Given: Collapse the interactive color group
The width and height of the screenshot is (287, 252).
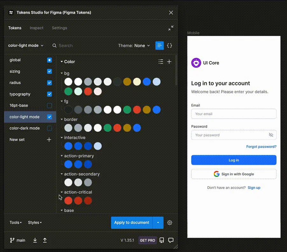Looking at the screenshot, I should tap(62, 137).
